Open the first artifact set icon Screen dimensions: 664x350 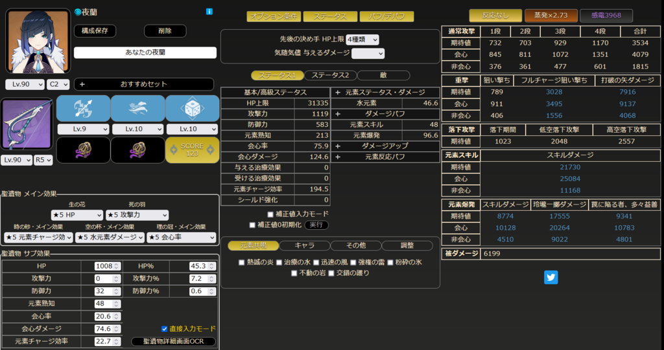click(83, 150)
